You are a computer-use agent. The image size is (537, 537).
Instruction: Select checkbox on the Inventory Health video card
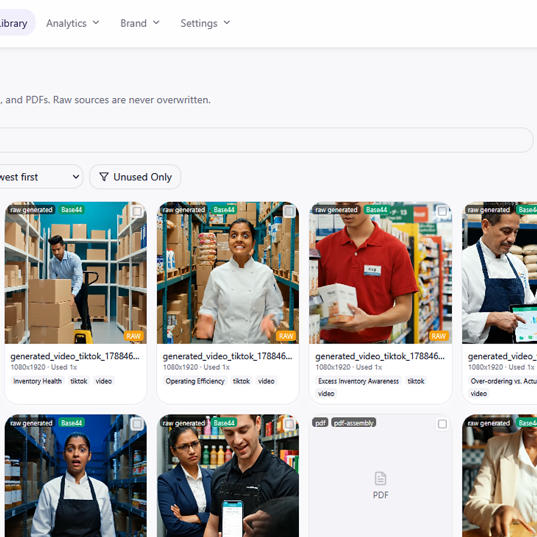pyautogui.click(x=137, y=211)
